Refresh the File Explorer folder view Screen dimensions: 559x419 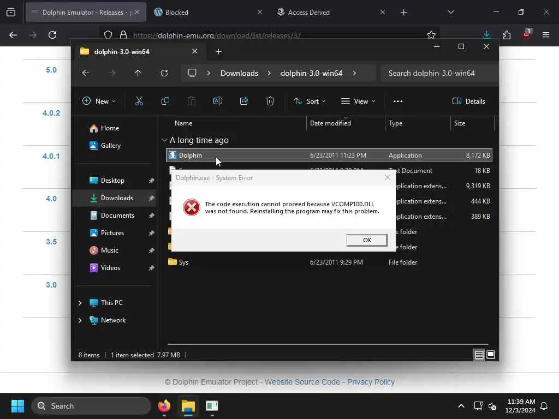pos(164,73)
